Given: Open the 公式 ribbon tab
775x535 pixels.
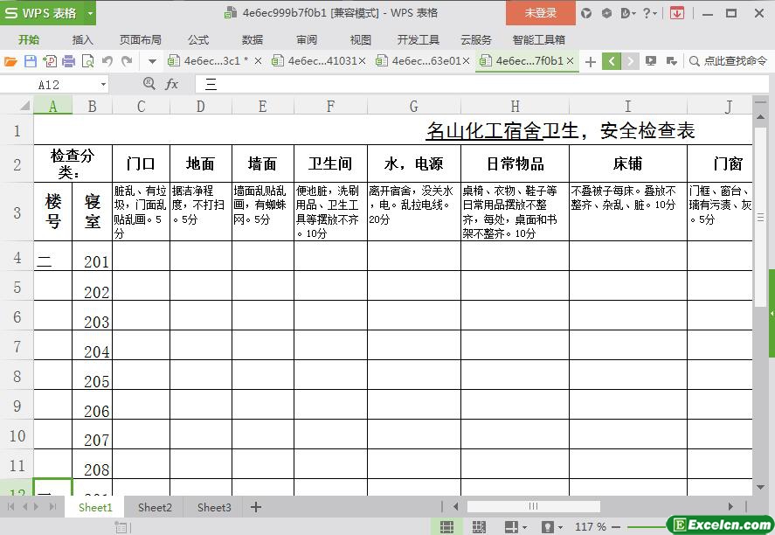Looking at the screenshot, I should [198, 40].
